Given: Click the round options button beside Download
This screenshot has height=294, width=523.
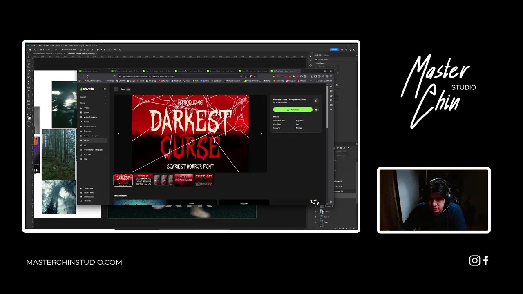Looking at the screenshot, I should pos(316,109).
